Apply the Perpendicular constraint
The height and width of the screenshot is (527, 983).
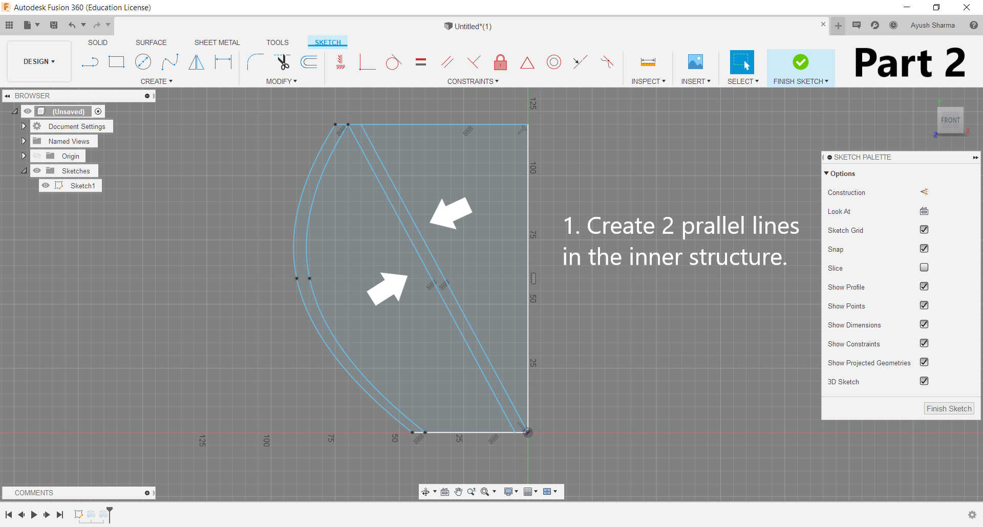coord(474,62)
